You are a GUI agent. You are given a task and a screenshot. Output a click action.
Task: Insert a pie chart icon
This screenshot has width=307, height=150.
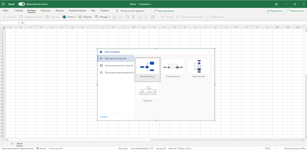(x=127, y=17)
